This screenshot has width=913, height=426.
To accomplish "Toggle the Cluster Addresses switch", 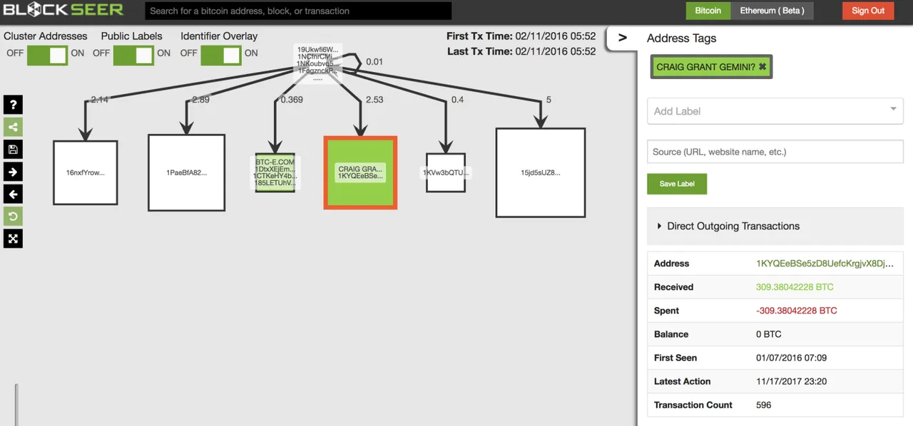I will (47, 54).
